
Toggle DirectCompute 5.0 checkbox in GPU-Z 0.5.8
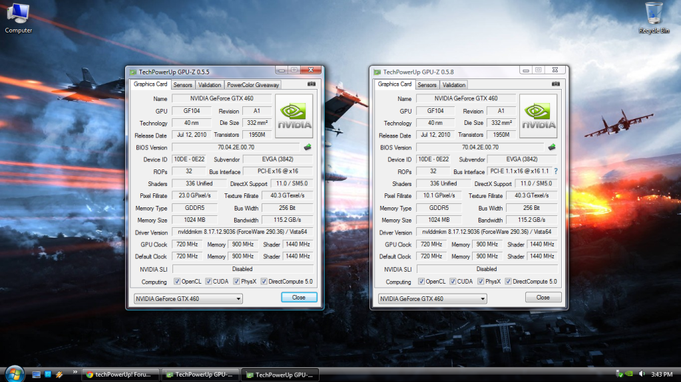click(x=508, y=282)
